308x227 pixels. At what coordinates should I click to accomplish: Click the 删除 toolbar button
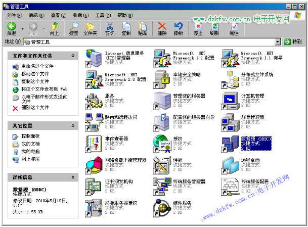tap(162, 29)
